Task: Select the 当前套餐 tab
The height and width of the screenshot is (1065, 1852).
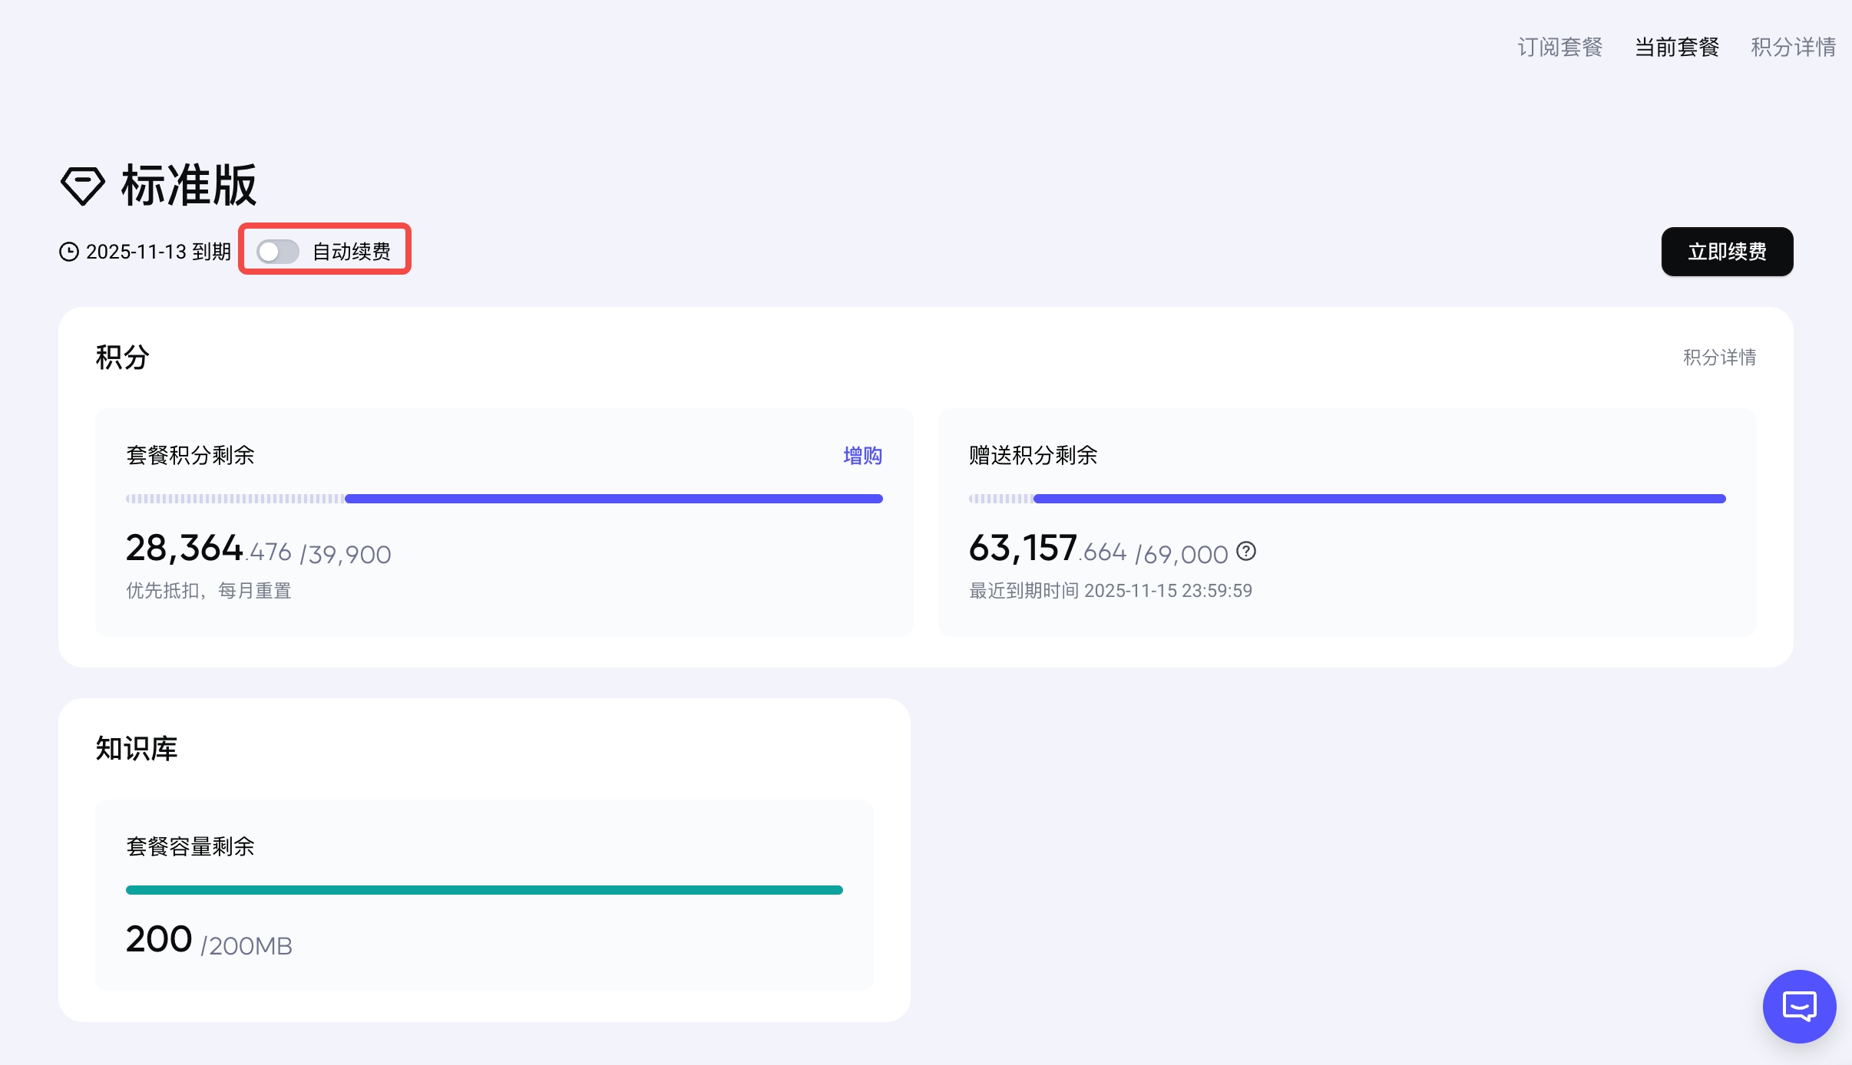Action: (1677, 47)
